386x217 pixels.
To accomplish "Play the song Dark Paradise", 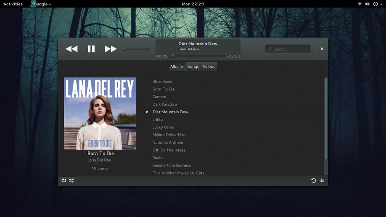I will pyautogui.click(x=164, y=105).
